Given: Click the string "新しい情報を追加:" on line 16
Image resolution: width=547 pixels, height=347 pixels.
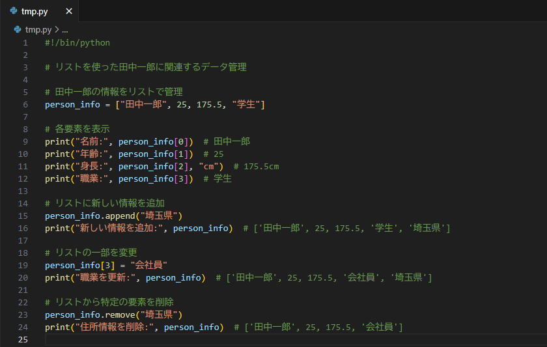Looking at the screenshot, I should click(119, 228).
